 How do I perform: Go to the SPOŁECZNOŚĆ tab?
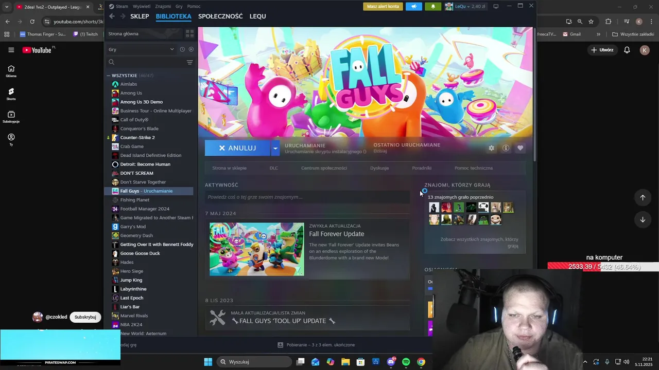(x=220, y=16)
